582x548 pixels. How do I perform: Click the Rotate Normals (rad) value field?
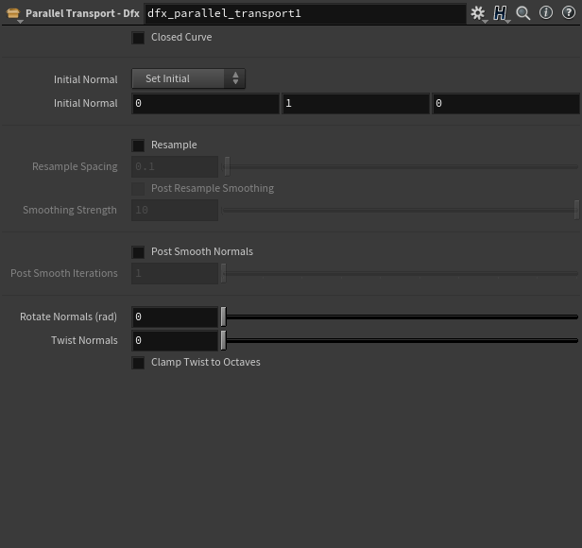175,317
